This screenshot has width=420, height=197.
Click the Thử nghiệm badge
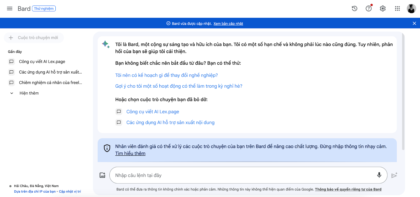point(44,9)
